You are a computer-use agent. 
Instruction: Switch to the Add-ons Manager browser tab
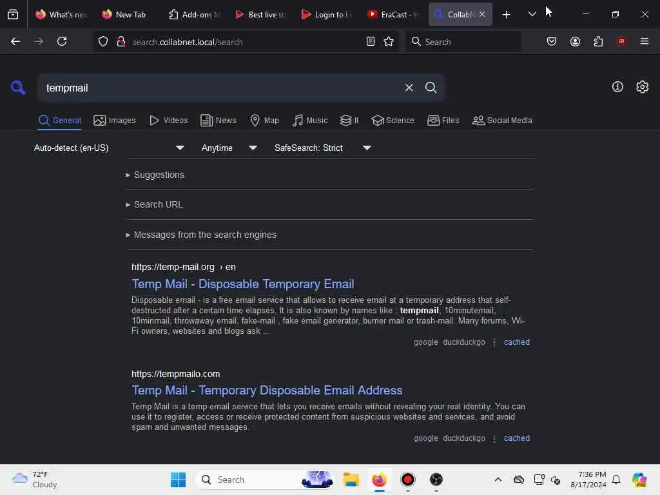tap(194, 14)
